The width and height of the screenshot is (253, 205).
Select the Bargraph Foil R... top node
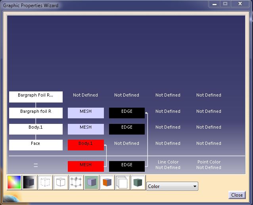[36, 97]
